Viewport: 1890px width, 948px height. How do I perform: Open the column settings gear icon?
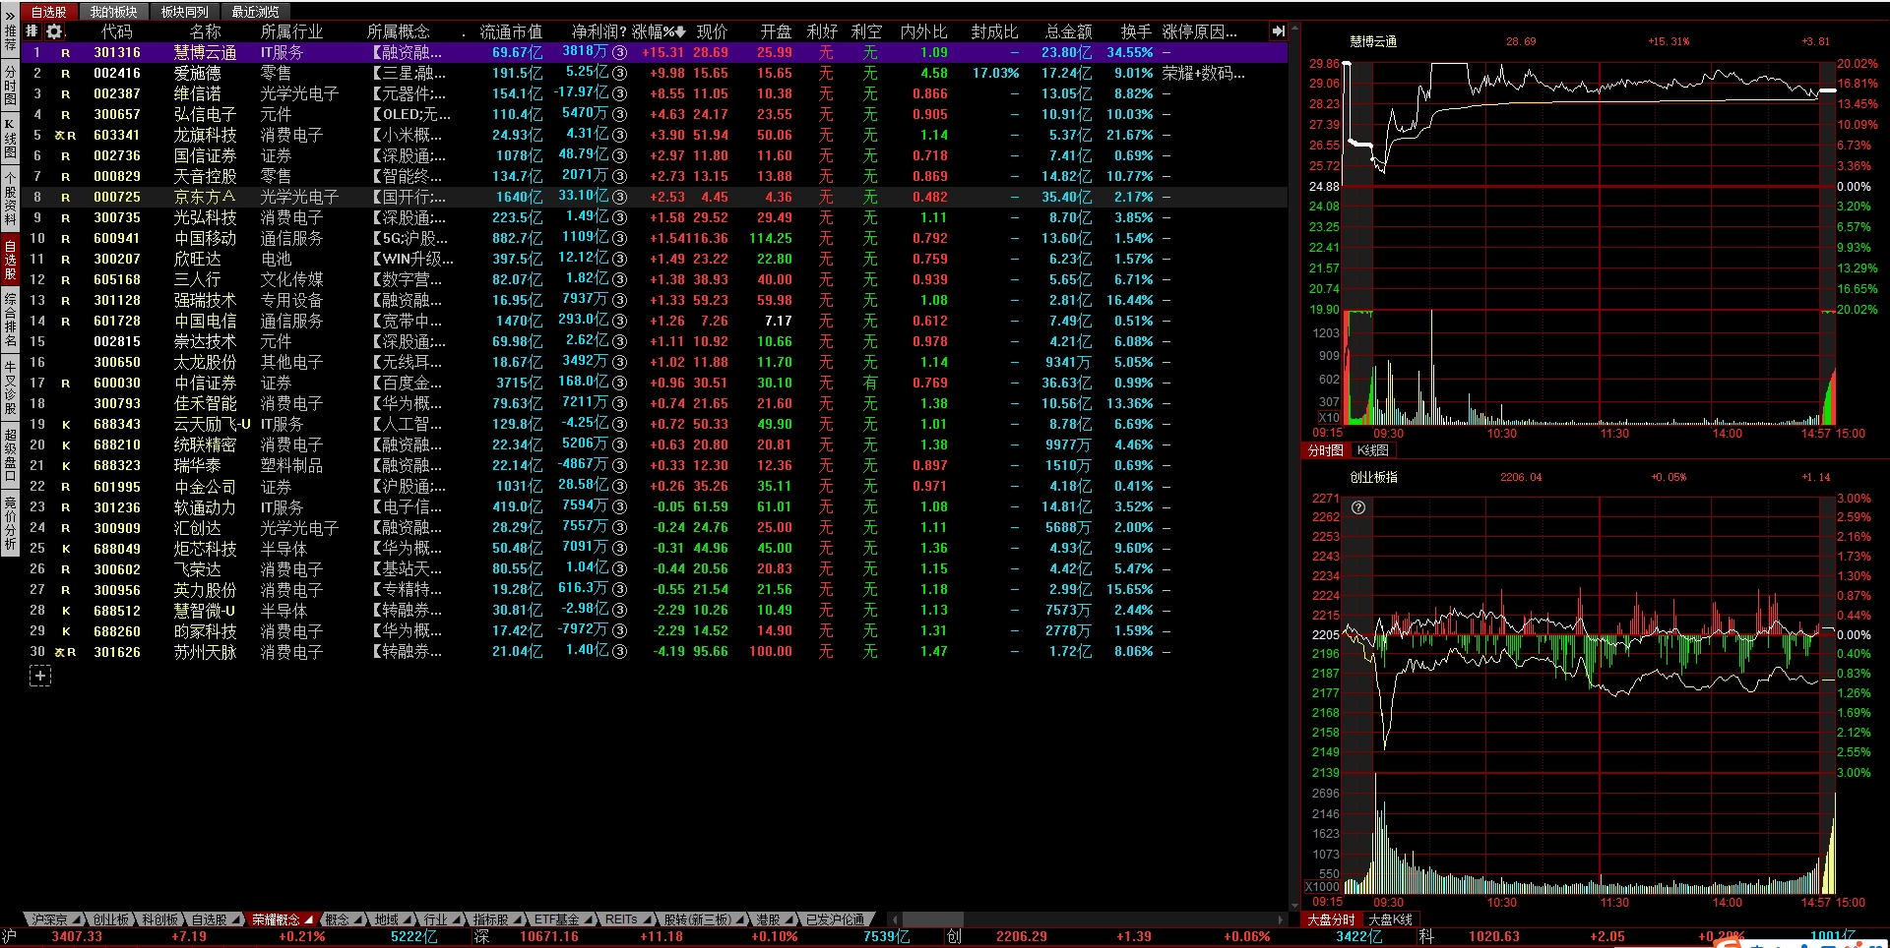(x=54, y=31)
